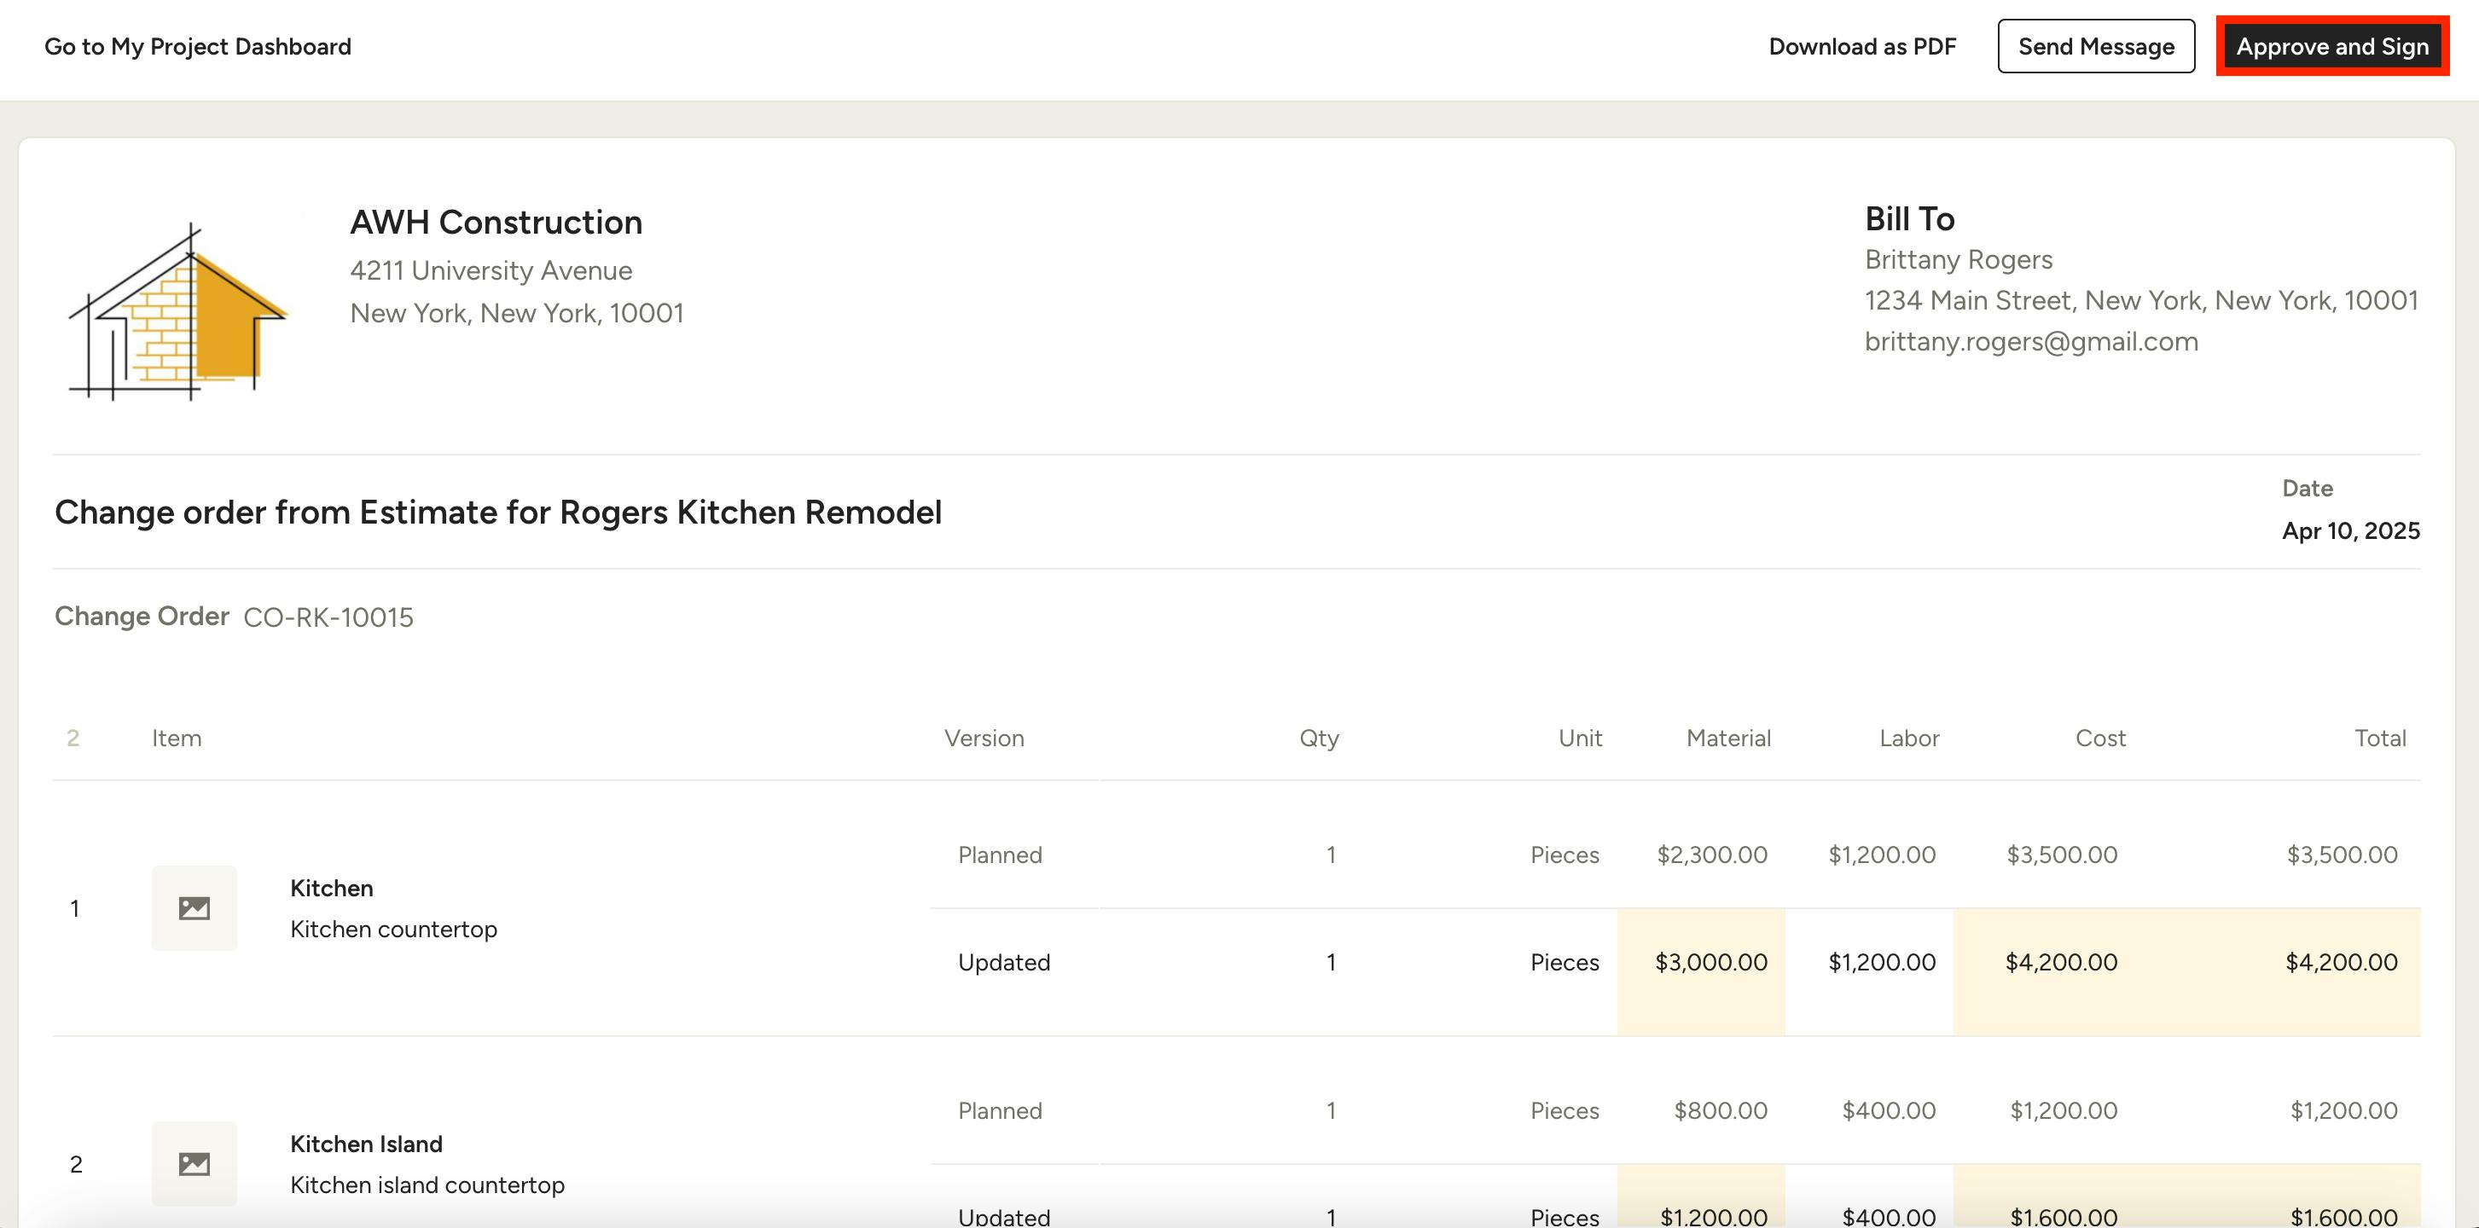Image resolution: width=2479 pixels, height=1228 pixels.
Task: Click the Change order from Estimate title
Action: coord(497,512)
